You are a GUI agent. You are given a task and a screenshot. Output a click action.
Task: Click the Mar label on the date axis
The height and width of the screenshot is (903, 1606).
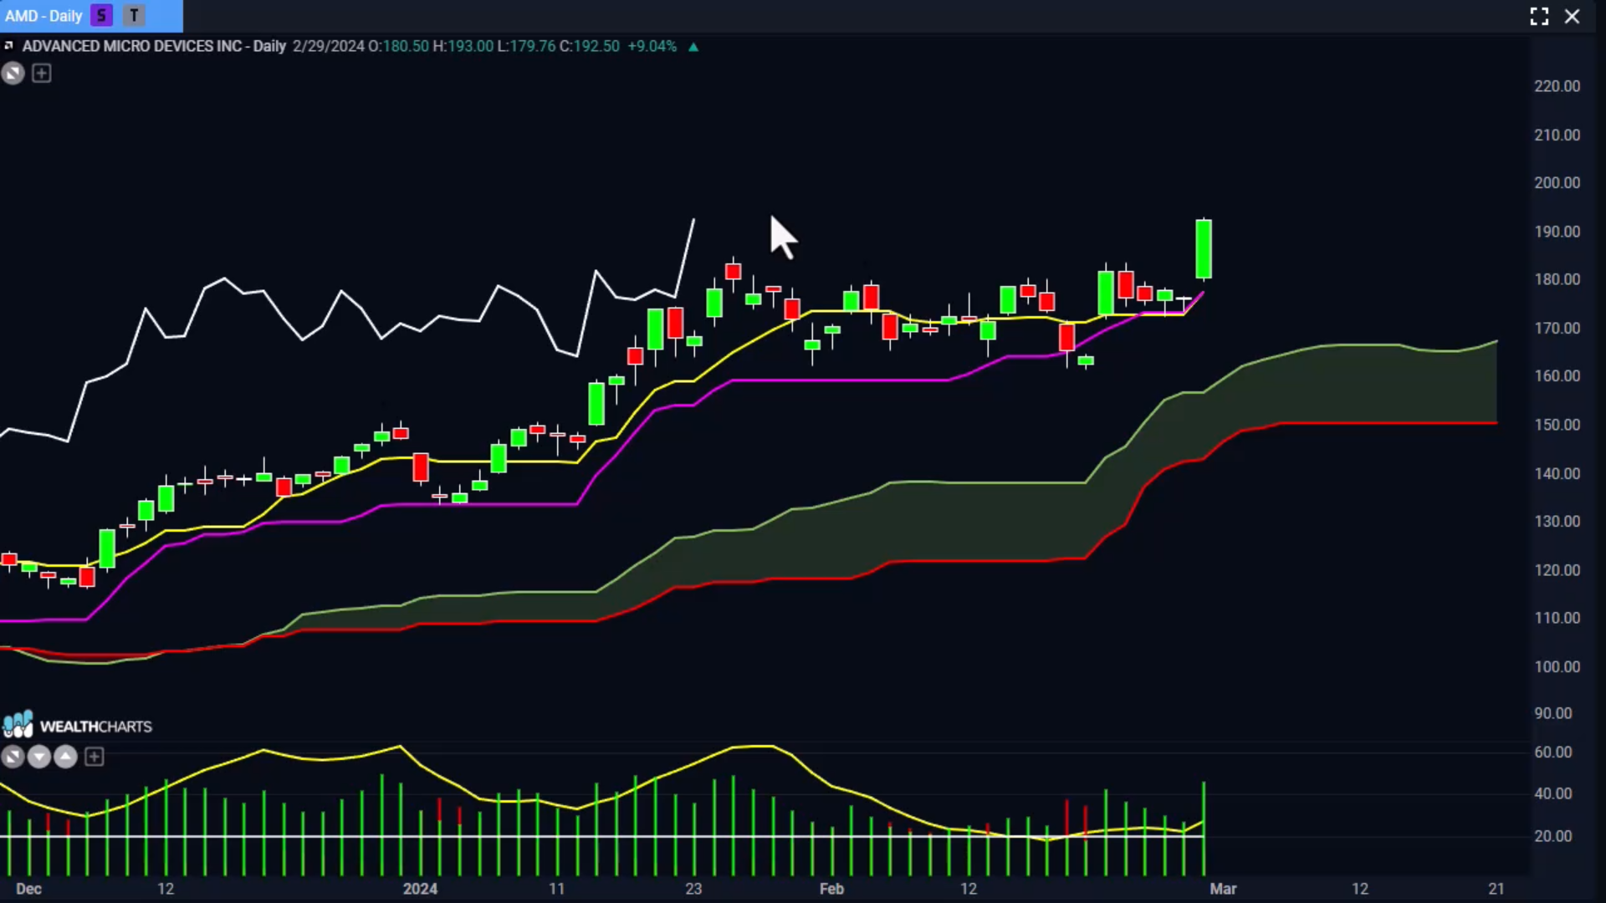tap(1223, 889)
